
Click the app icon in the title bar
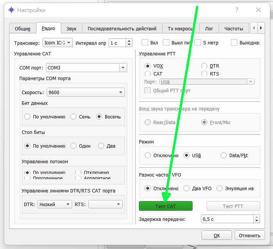tap(11, 10)
